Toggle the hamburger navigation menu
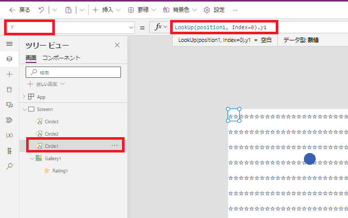 click(9, 44)
